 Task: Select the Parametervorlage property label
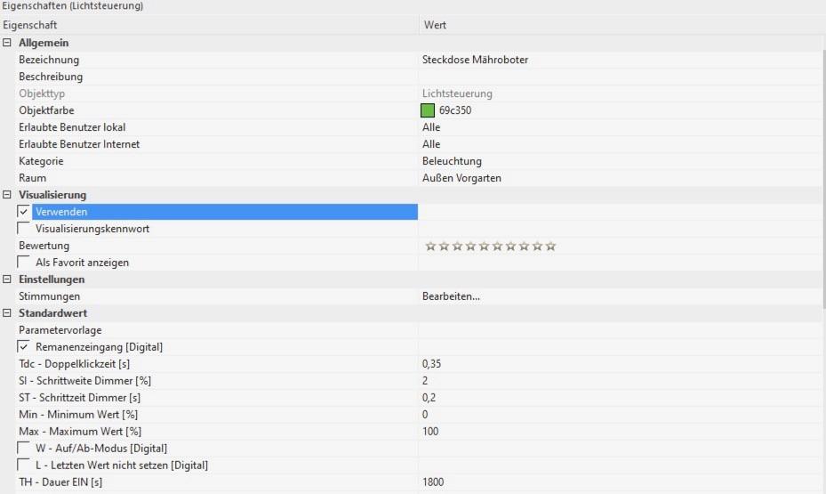(60, 330)
